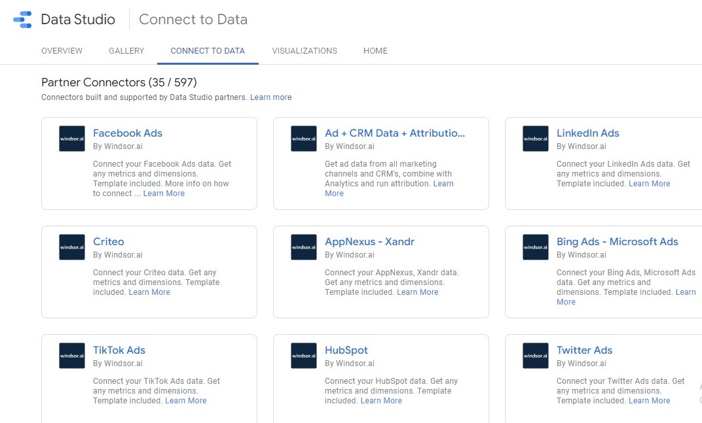
Task: Click the Windsor.ai icon on Twitter Ads card
Action: 536,356
